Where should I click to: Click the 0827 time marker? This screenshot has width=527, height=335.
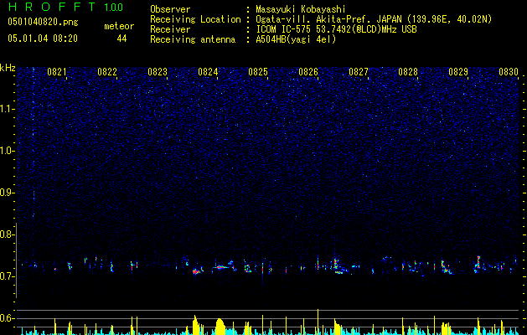[x=359, y=72]
